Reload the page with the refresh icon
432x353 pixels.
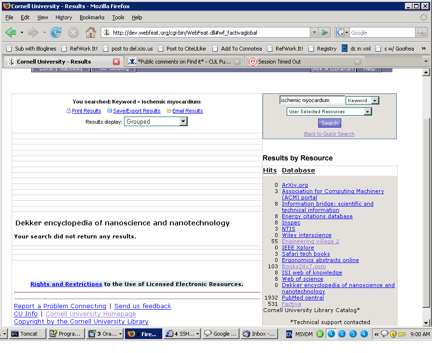[x=56, y=32]
